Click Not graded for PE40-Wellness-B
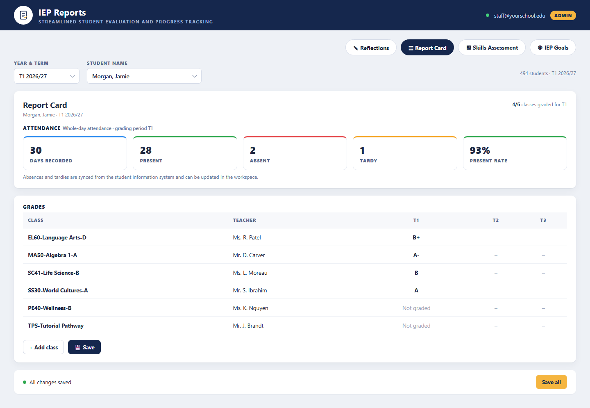This screenshot has width=590, height=408. (416, 308)
